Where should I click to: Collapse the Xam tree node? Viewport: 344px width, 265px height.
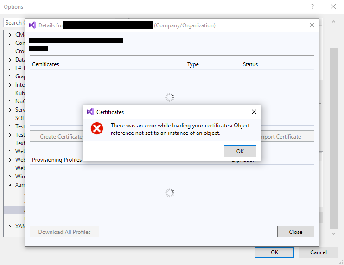[10, 185]
